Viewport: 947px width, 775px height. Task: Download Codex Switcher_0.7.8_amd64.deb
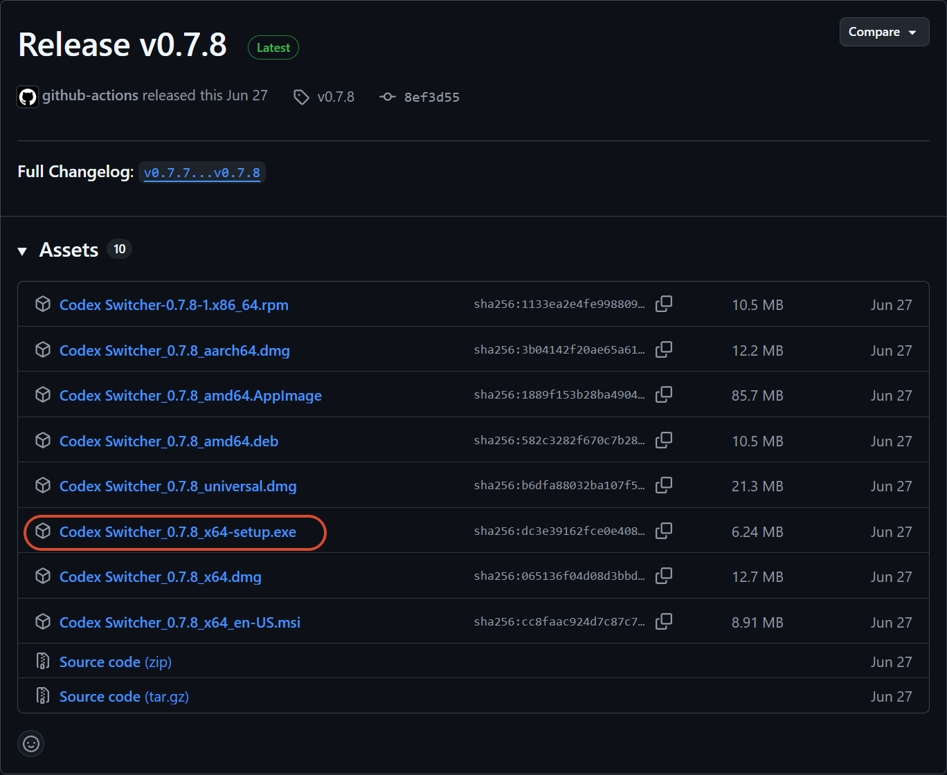point(169,441)
